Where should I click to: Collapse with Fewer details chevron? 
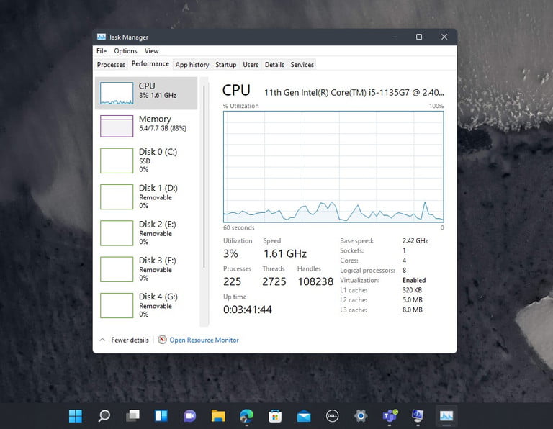pyautogui.click(x=102, y=340)
